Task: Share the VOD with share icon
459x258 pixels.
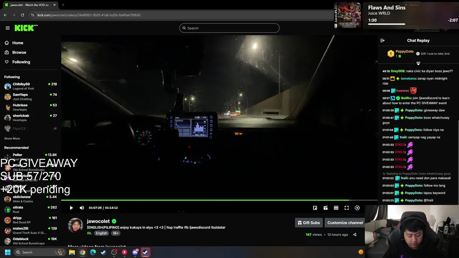Action: [355, 235]
